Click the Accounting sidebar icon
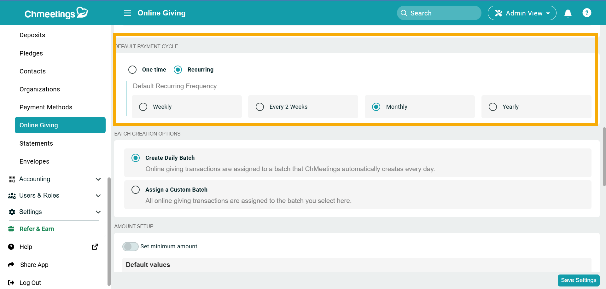 coord(12,179)
